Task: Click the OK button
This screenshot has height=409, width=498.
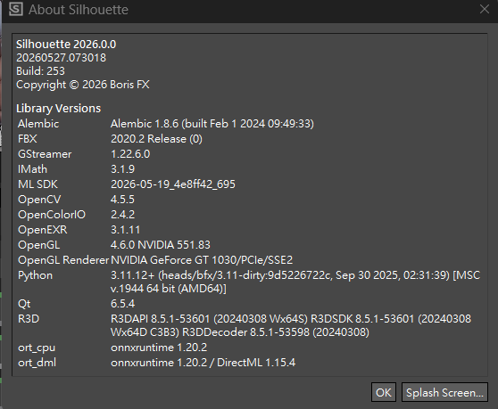Action: click(x=384, y=392)
